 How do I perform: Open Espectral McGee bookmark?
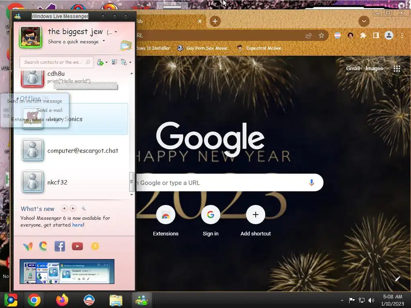click(x=259, y=48)
